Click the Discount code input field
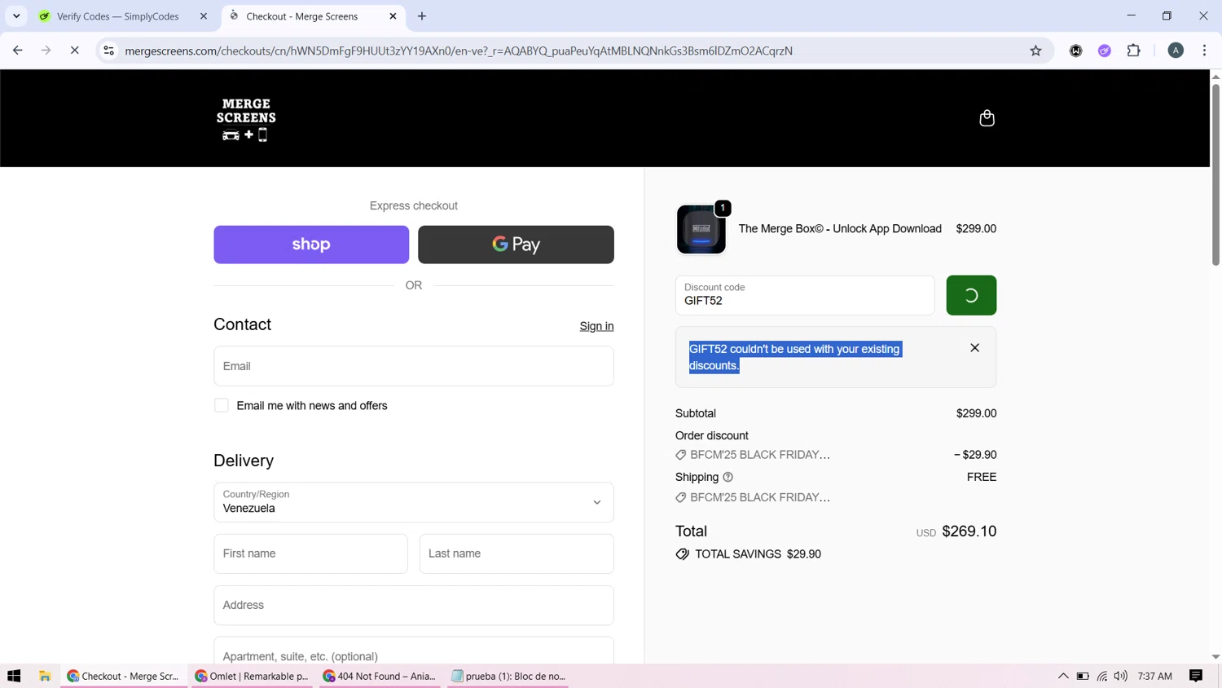 (x=804, y=296)
